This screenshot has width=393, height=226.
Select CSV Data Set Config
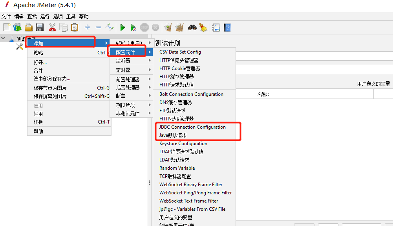[x=194, y=52]
